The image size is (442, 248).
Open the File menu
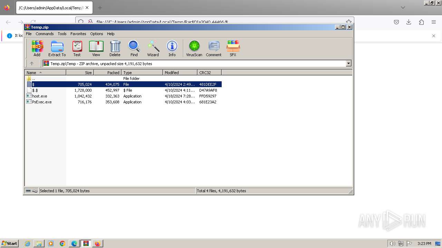tap(29, 34)
